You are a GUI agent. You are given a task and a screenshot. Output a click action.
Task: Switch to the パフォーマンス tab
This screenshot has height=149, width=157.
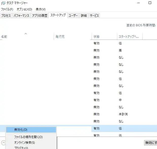click(x=21, y=16)
